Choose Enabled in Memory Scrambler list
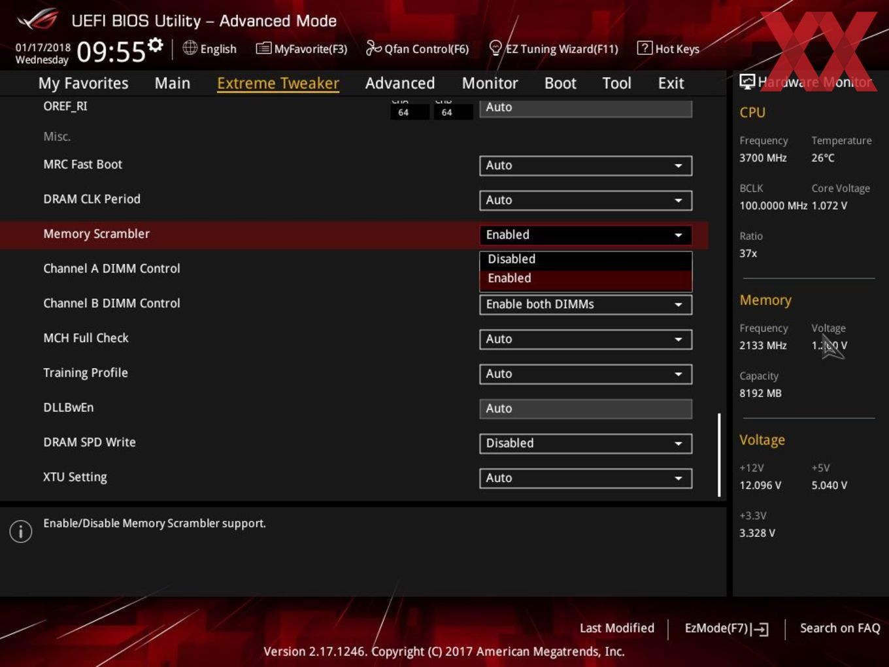 point(586,279)
